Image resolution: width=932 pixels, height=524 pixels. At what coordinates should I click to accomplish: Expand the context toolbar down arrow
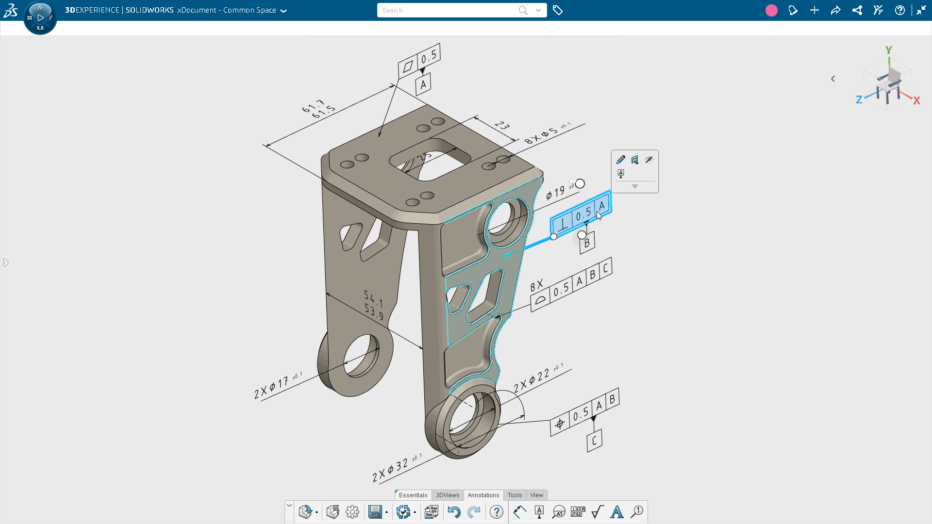pyautogui.click(x=634, y=187)
